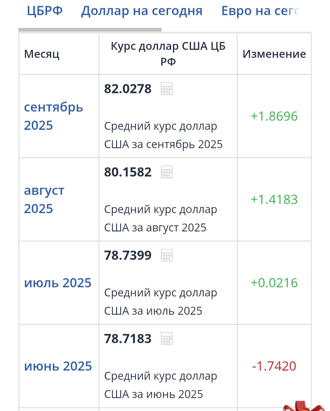This screenshot has width=330, height=411.
Task: Go to июнь 2025 link
Action: [x=58, y=366]
